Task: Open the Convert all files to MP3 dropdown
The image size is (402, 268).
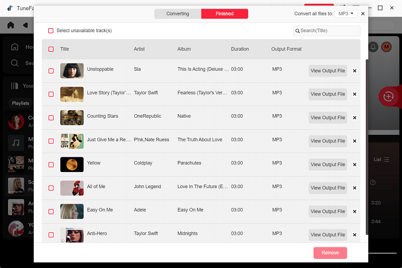Action: [x=346, y=14]
